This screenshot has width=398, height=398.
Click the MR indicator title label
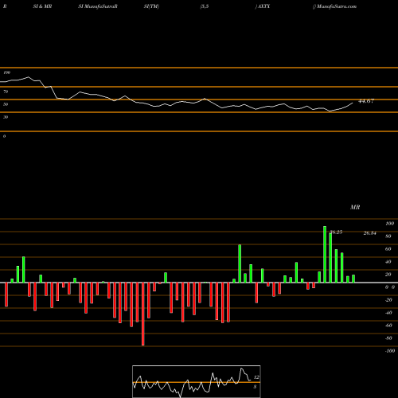coord(355,207)
